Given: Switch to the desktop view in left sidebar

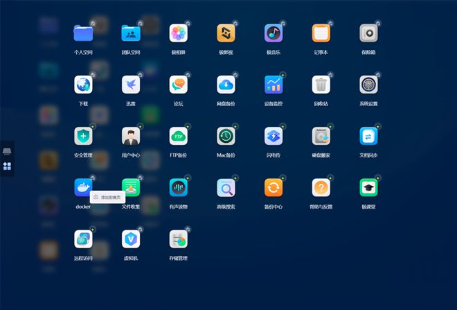Looking at the screenshot, I should pos(7,151).
